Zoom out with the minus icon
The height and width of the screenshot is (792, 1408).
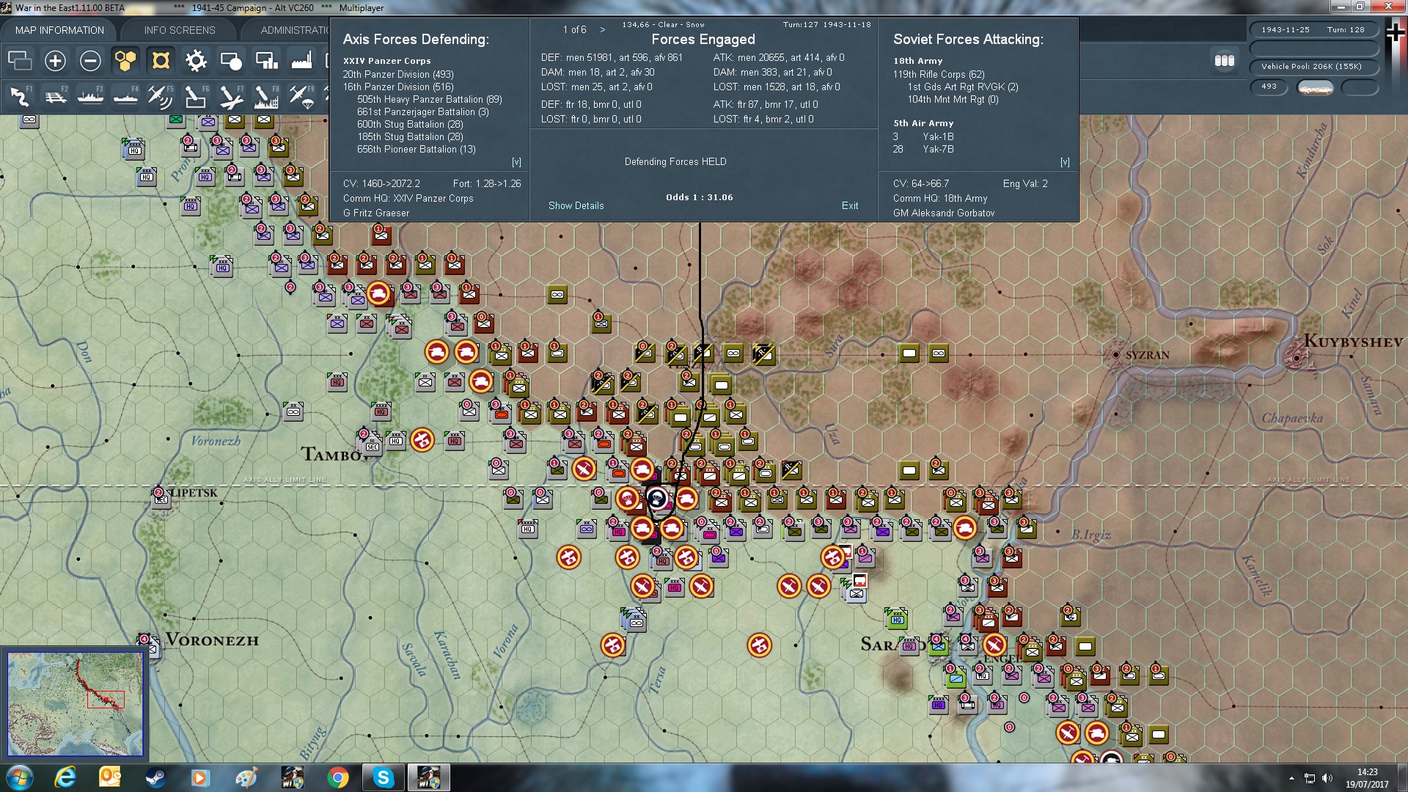tap(90, 61)
